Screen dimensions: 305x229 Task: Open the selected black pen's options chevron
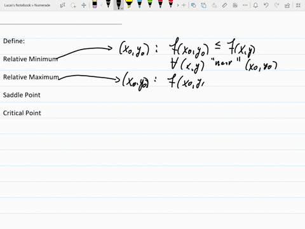coord(122,8)
